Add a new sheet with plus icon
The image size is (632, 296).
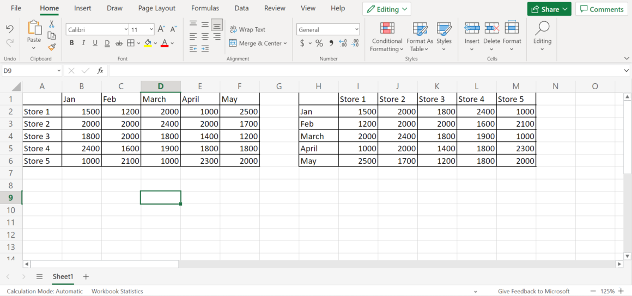86,276
